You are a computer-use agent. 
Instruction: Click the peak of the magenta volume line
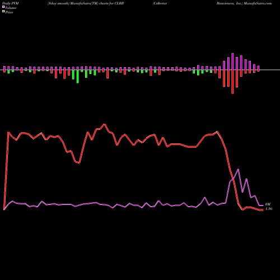[x=238, y=169]
